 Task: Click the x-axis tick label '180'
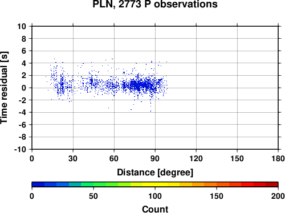pos(278,158)
